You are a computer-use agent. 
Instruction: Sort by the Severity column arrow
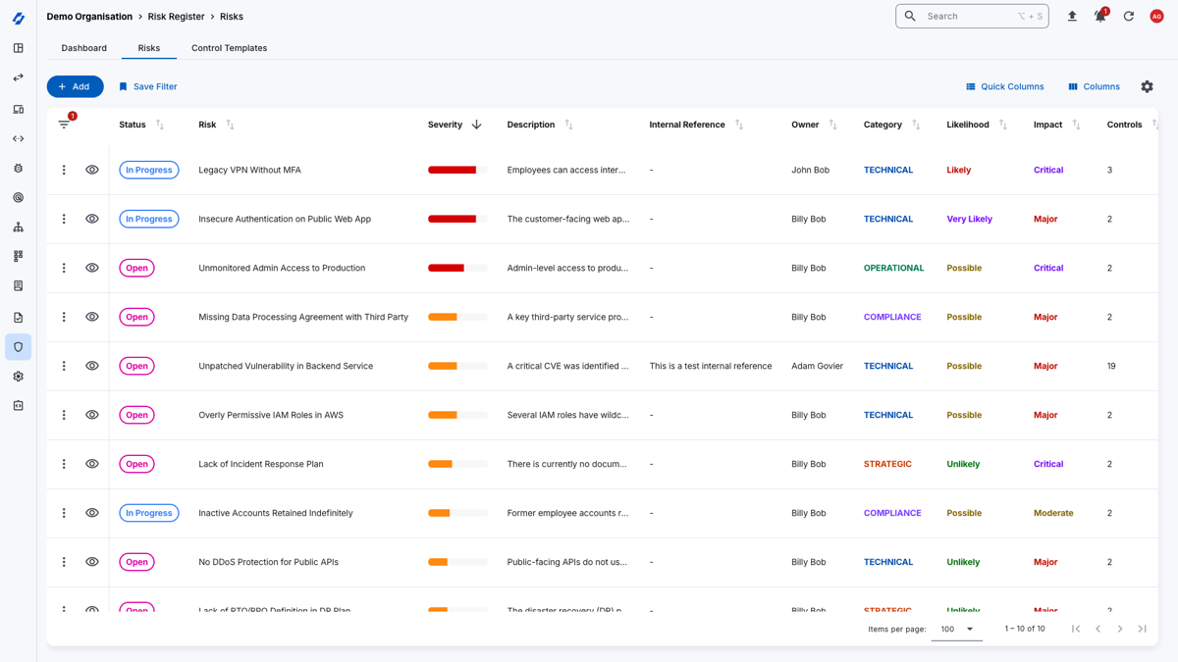[476, 125]
